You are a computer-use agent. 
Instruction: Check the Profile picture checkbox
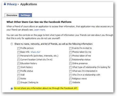click(x=18, y=48)
